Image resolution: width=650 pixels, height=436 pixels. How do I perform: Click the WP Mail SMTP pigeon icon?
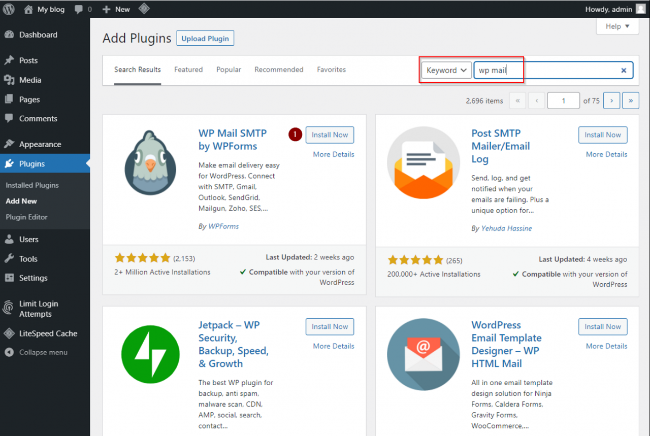pyautogui.click(x=150, y=163)
